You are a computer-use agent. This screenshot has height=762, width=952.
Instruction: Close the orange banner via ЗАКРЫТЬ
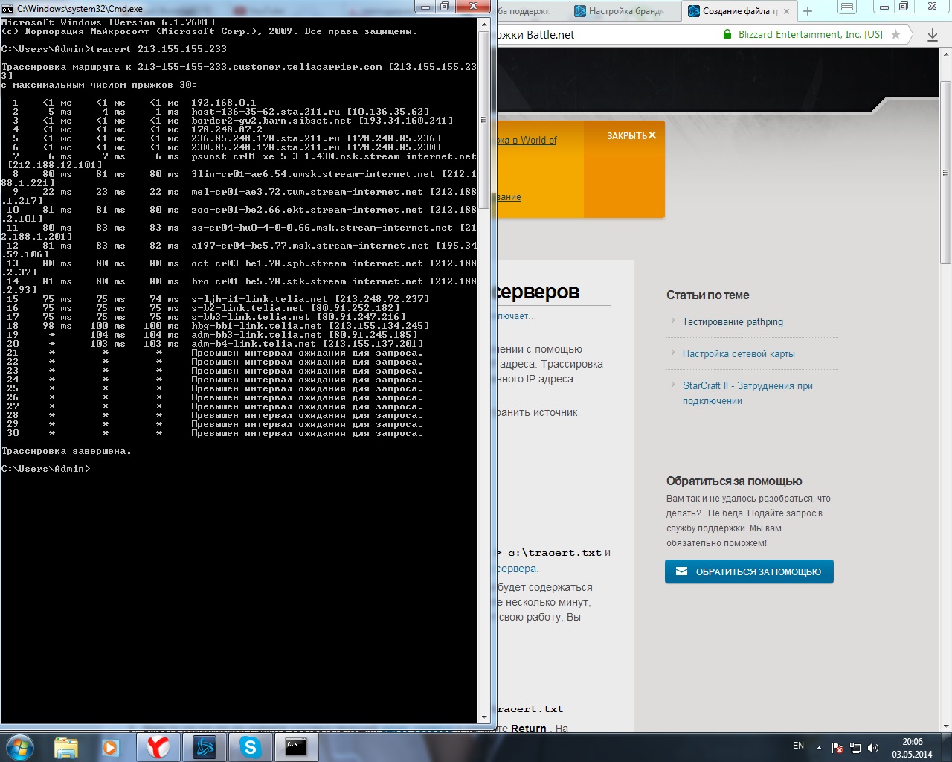(631, 135)
